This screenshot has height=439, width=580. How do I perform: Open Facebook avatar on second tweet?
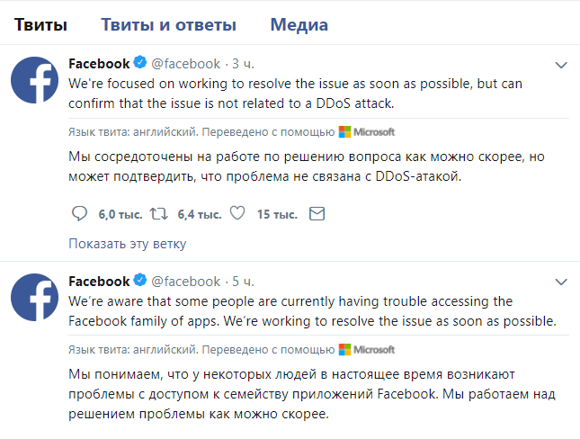(x=36, y=299)
